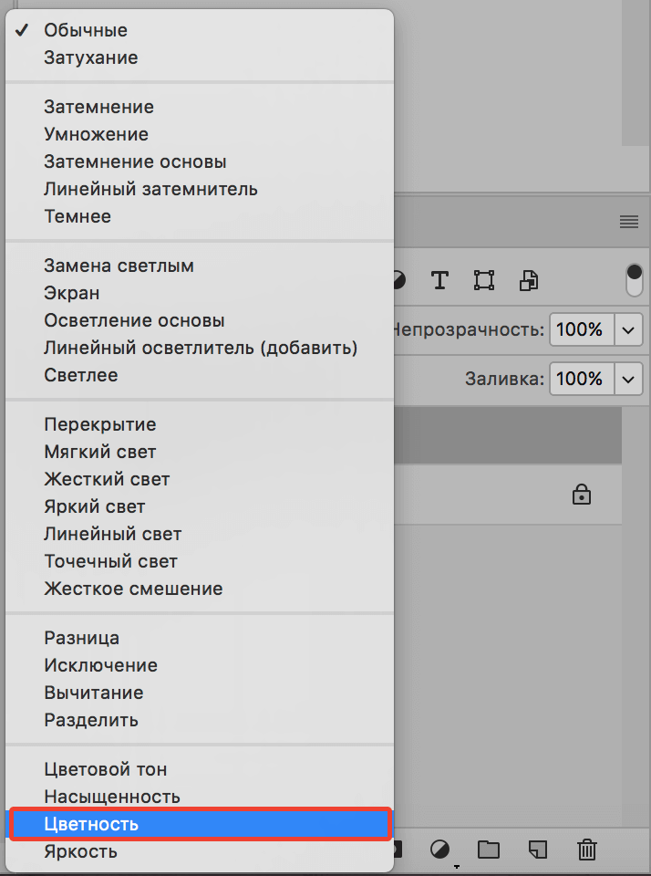Open the Заливка dropdown arrow
Screen dimensions: 651x876
click(x=629, y=378)
